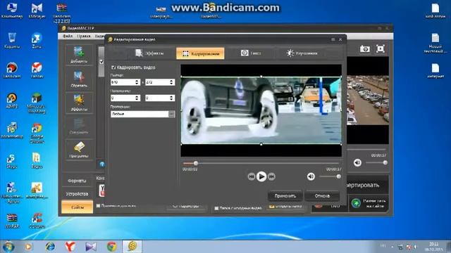Click Разместить на сайте button

tap(369, 203)
